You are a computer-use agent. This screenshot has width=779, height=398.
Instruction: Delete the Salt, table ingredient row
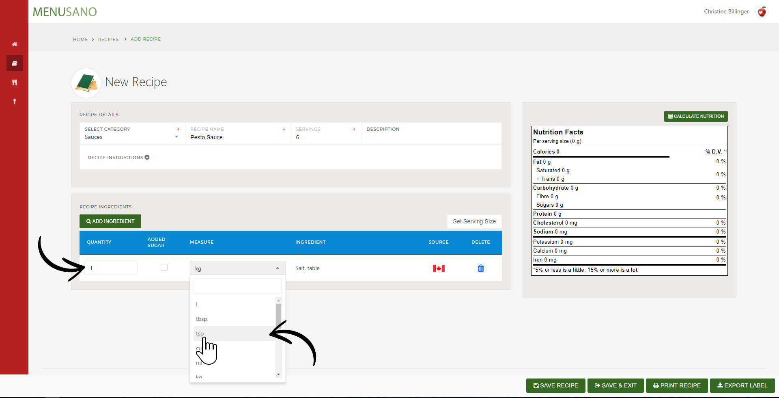pyautogui.click(x=481, y=268)
